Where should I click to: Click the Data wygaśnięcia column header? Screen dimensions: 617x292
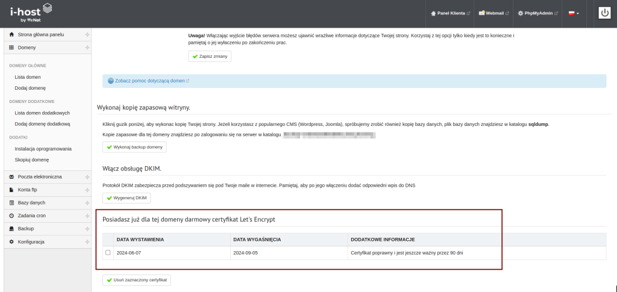coord(256,239)
